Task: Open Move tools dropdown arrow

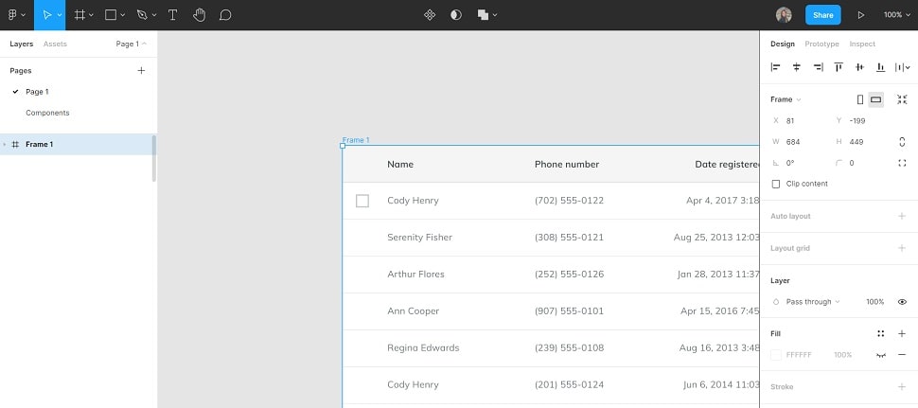Action: click(x=59, y=16)
